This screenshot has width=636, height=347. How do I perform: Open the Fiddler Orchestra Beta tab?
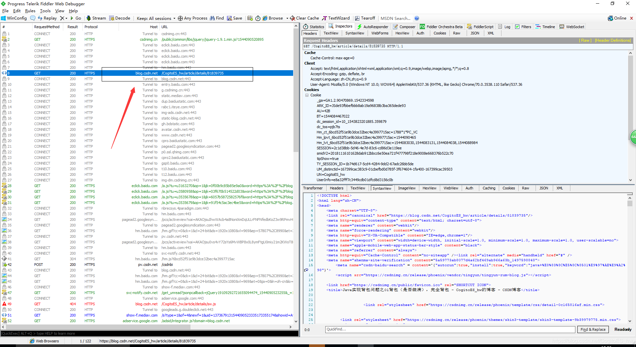[x=441, y=27]
